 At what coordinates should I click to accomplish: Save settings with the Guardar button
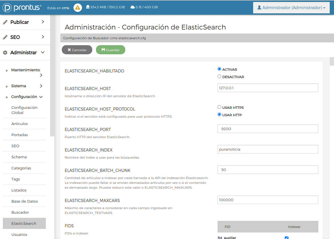pos(110,50)
